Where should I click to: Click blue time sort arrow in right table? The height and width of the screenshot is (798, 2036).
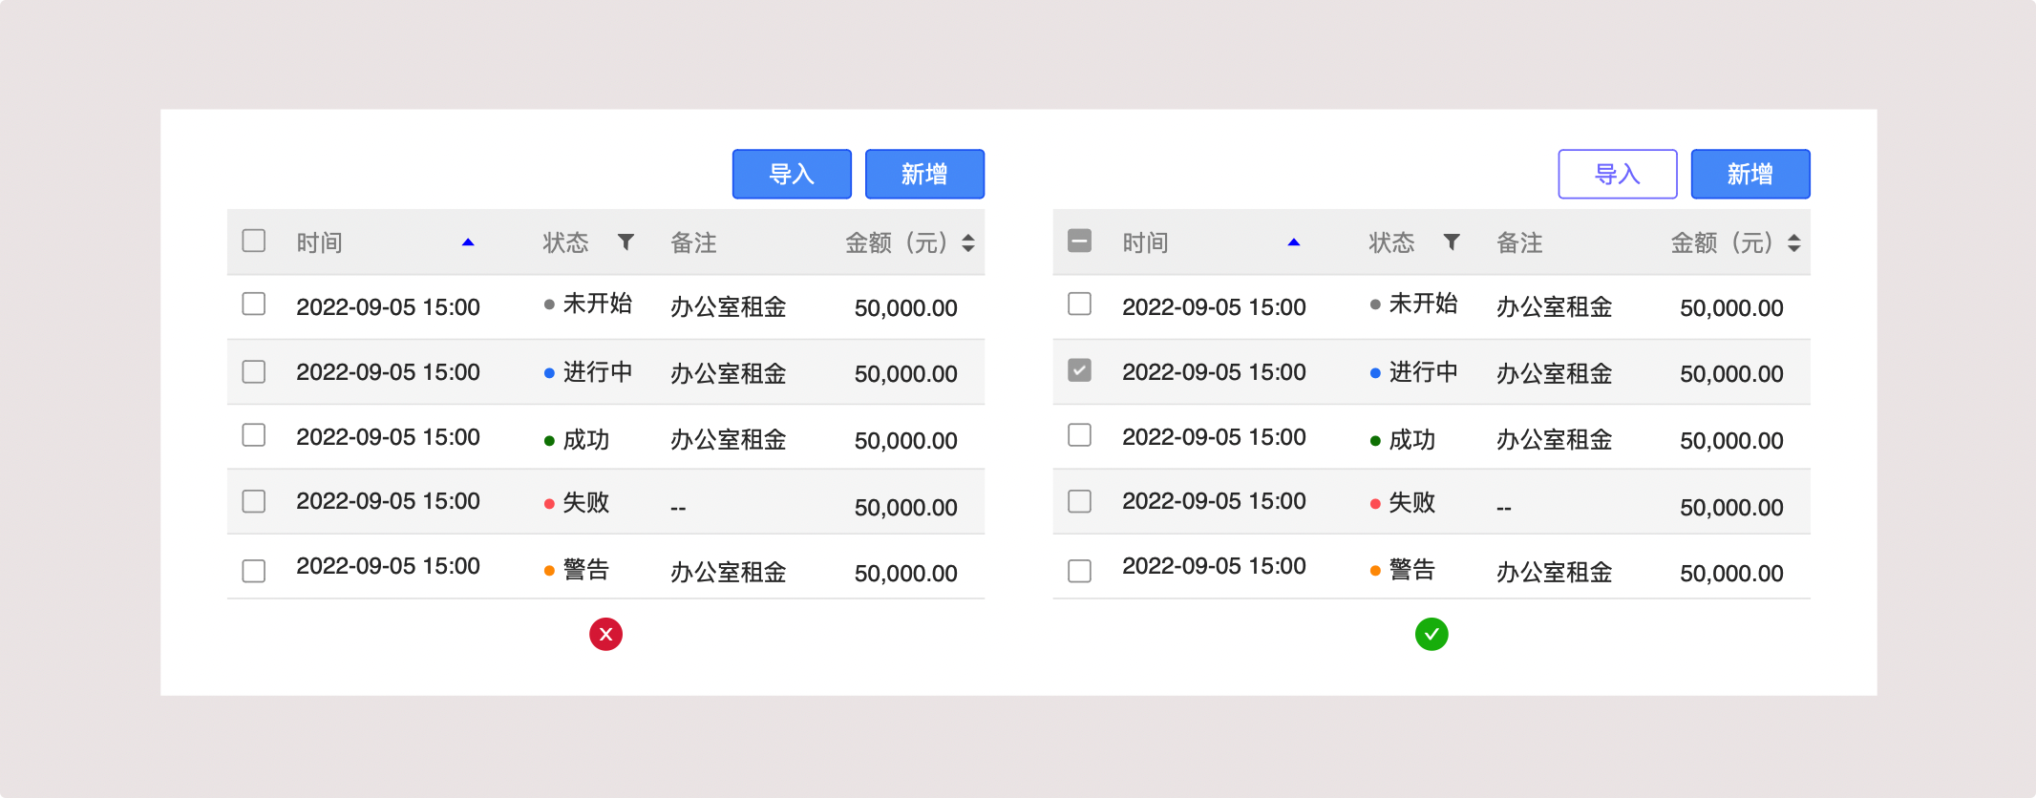tap(1294, 242)
